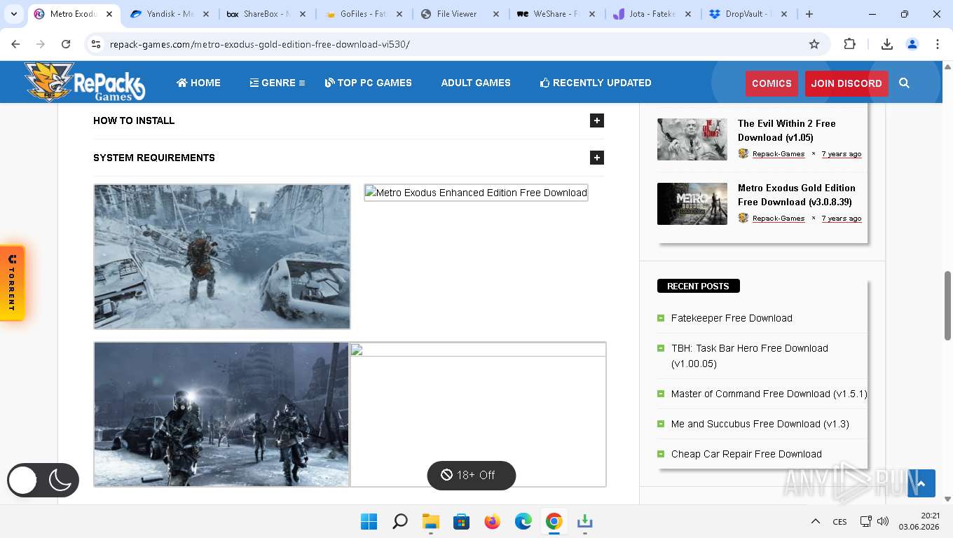The image size is (953, 538).
Task: Open Windows Start menu
Action: point(369,521)
